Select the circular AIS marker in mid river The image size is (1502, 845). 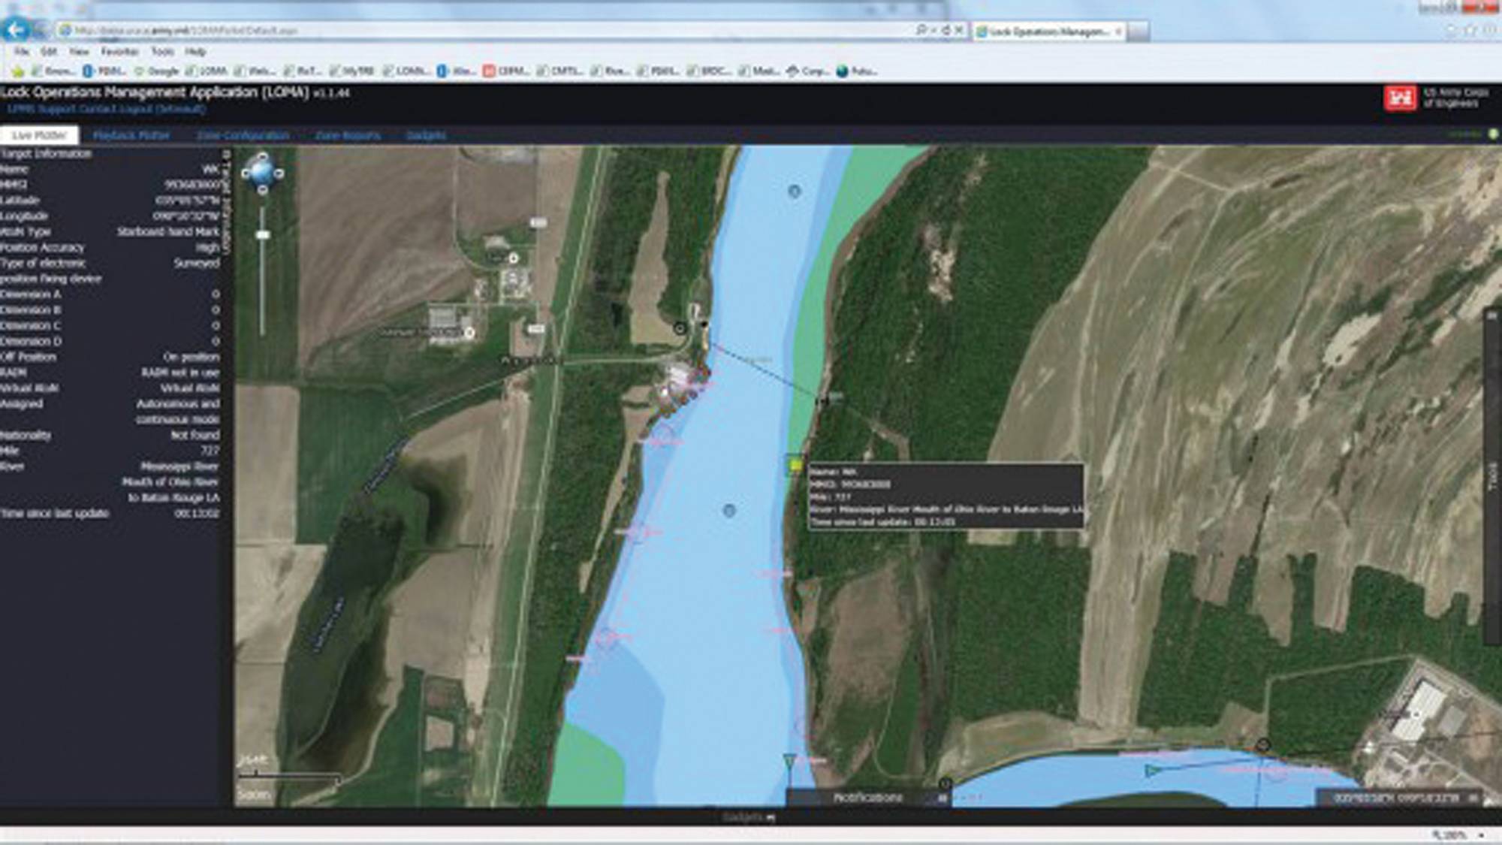coord(728,511)
